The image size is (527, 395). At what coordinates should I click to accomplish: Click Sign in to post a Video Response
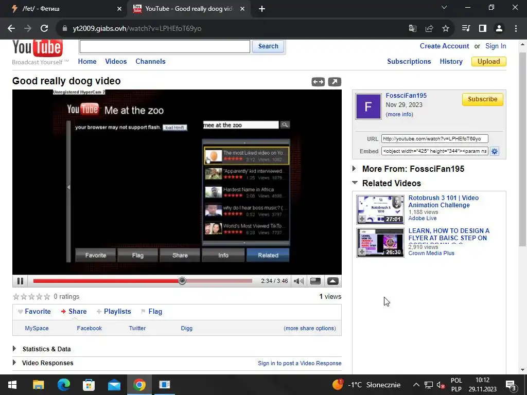click(300, 363)
